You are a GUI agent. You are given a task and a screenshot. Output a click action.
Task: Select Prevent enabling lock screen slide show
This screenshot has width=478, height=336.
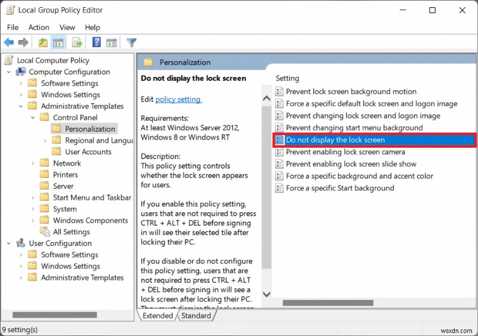[x=351, y=164]
